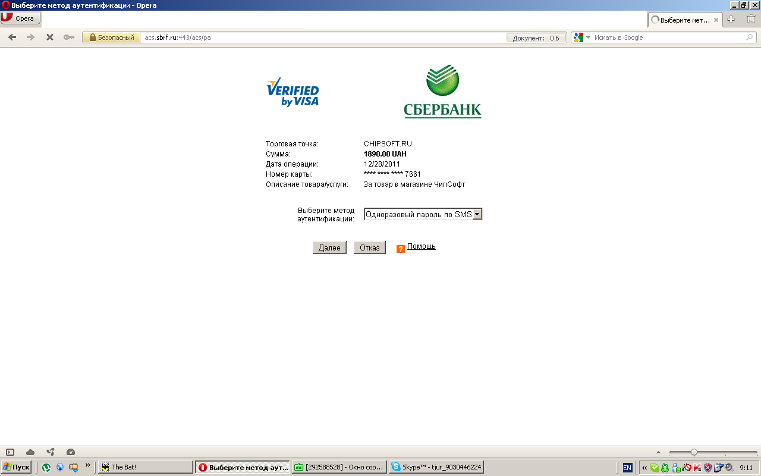This screenshot has height=476, width=761.
Task: Open the Google search engine selector
Action: tap(582, 37)
